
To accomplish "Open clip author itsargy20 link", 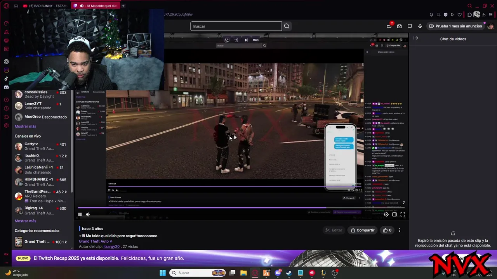I will (x=111, y=246).
